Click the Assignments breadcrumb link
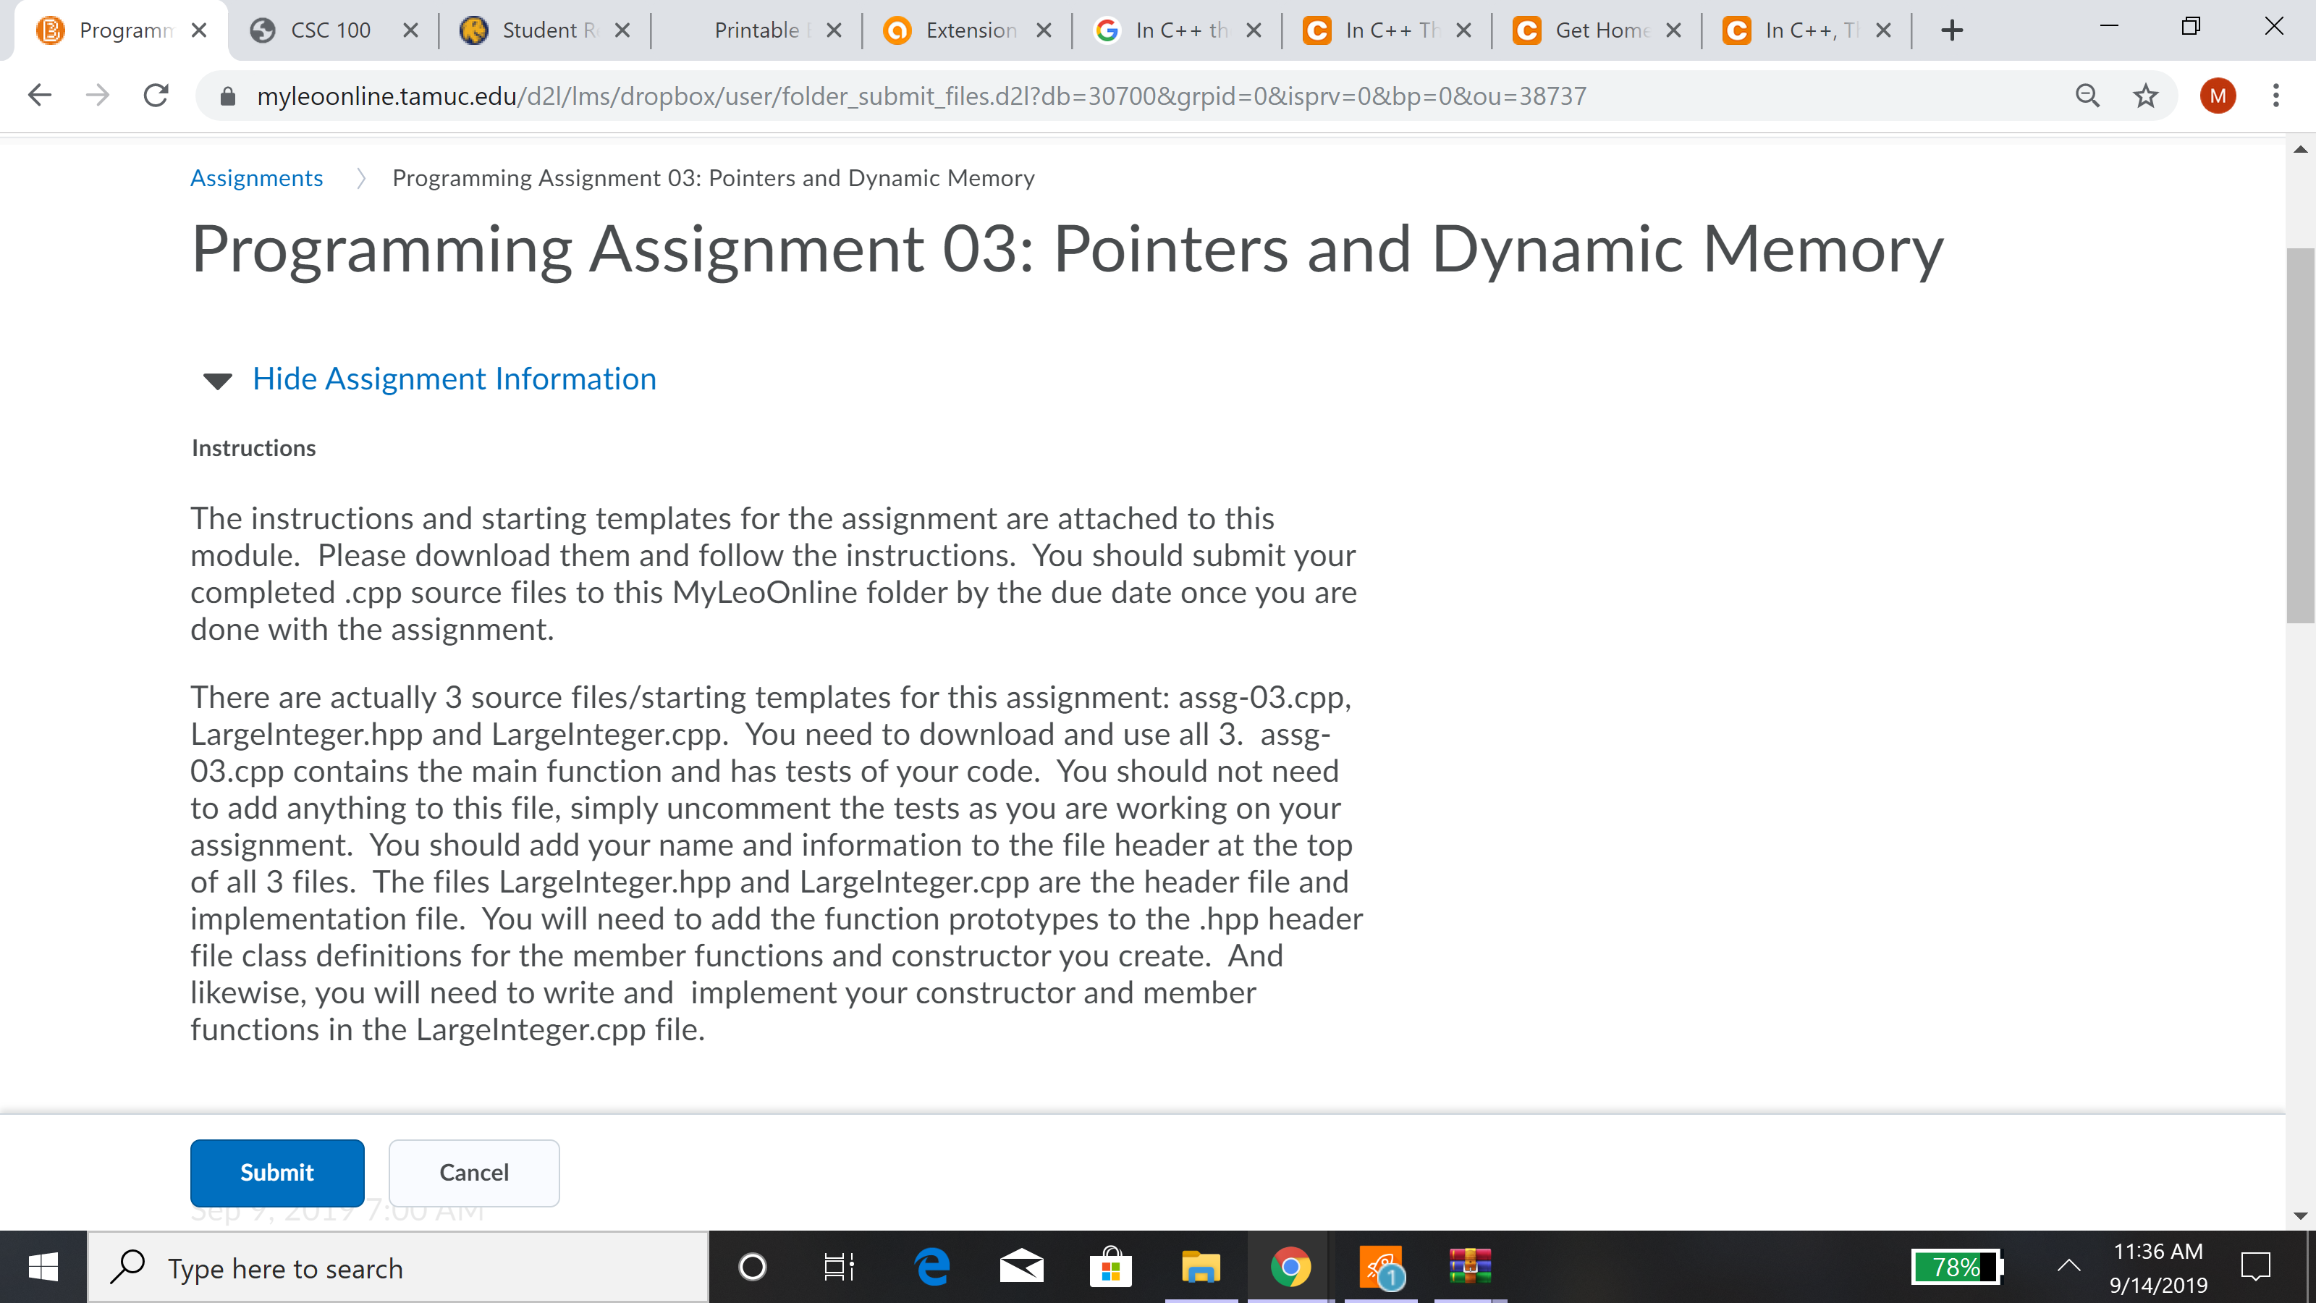 (x=256, y=178)
